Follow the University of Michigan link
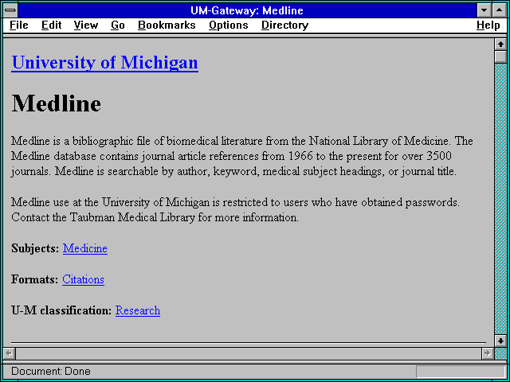 click(104, 62)
